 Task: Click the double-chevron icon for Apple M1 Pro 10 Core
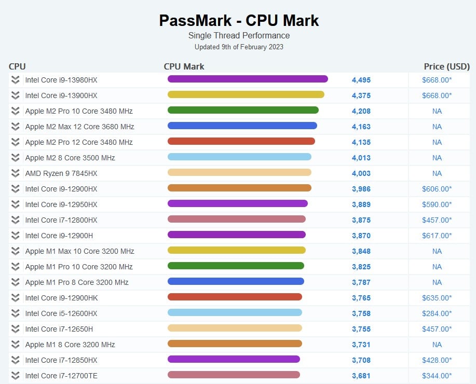15,267
